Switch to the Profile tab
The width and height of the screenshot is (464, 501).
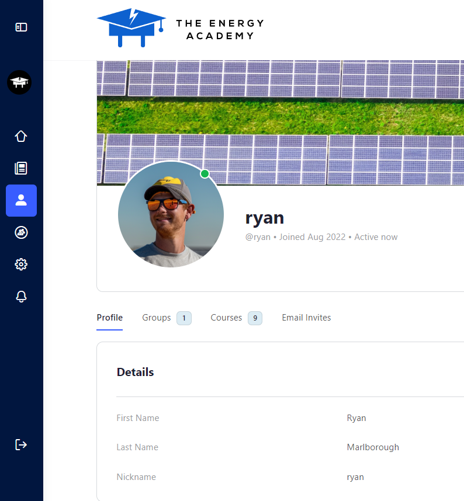[x=109, y=318]
